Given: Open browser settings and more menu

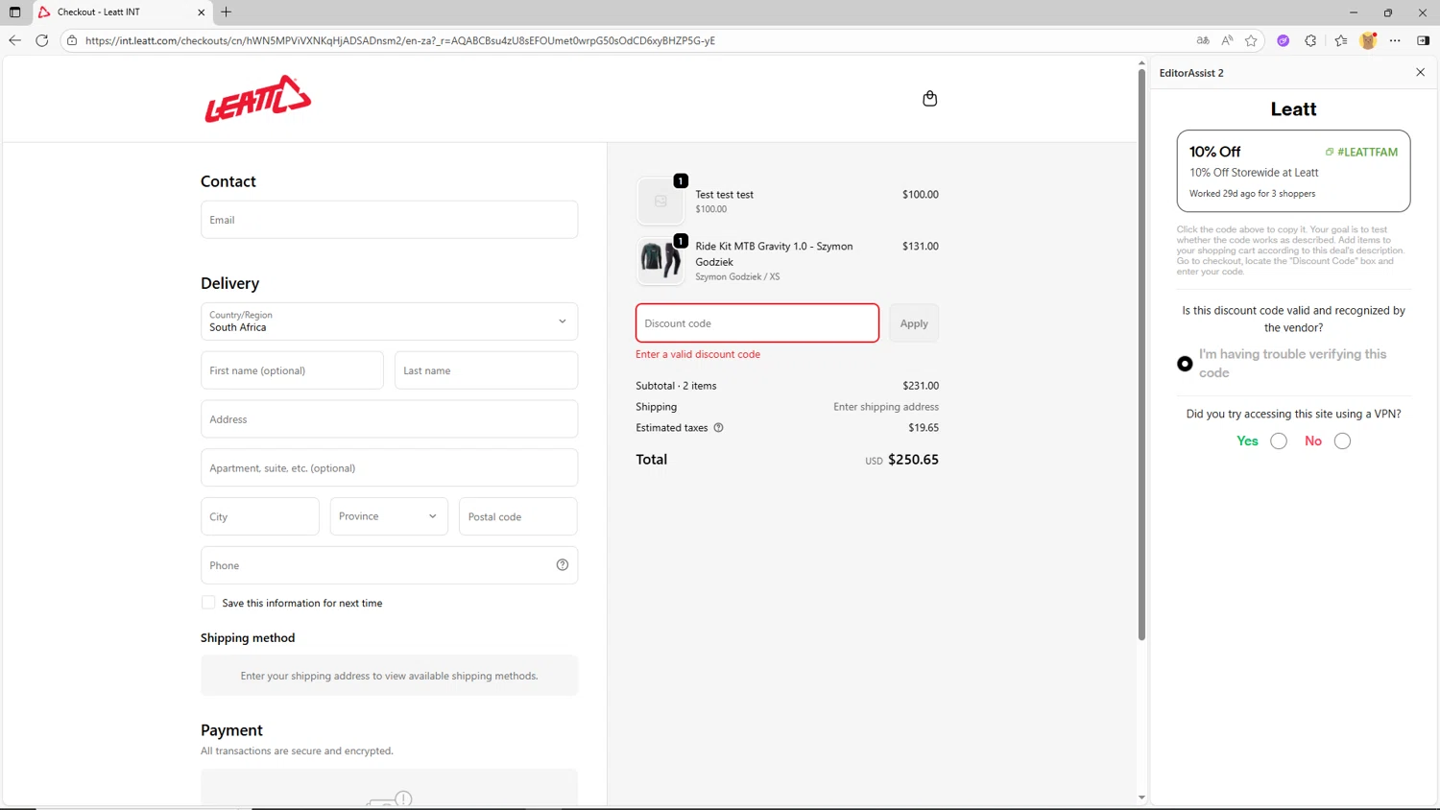Looking at the screenshot, I should pos(1395,40).
